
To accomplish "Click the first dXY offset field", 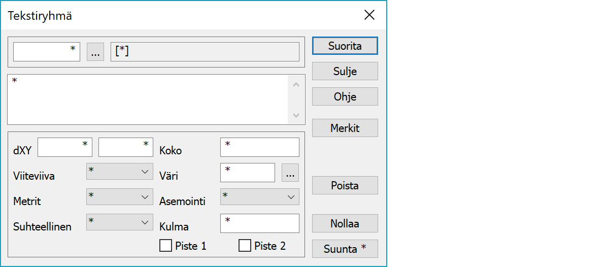I will [x=64, y=147].
